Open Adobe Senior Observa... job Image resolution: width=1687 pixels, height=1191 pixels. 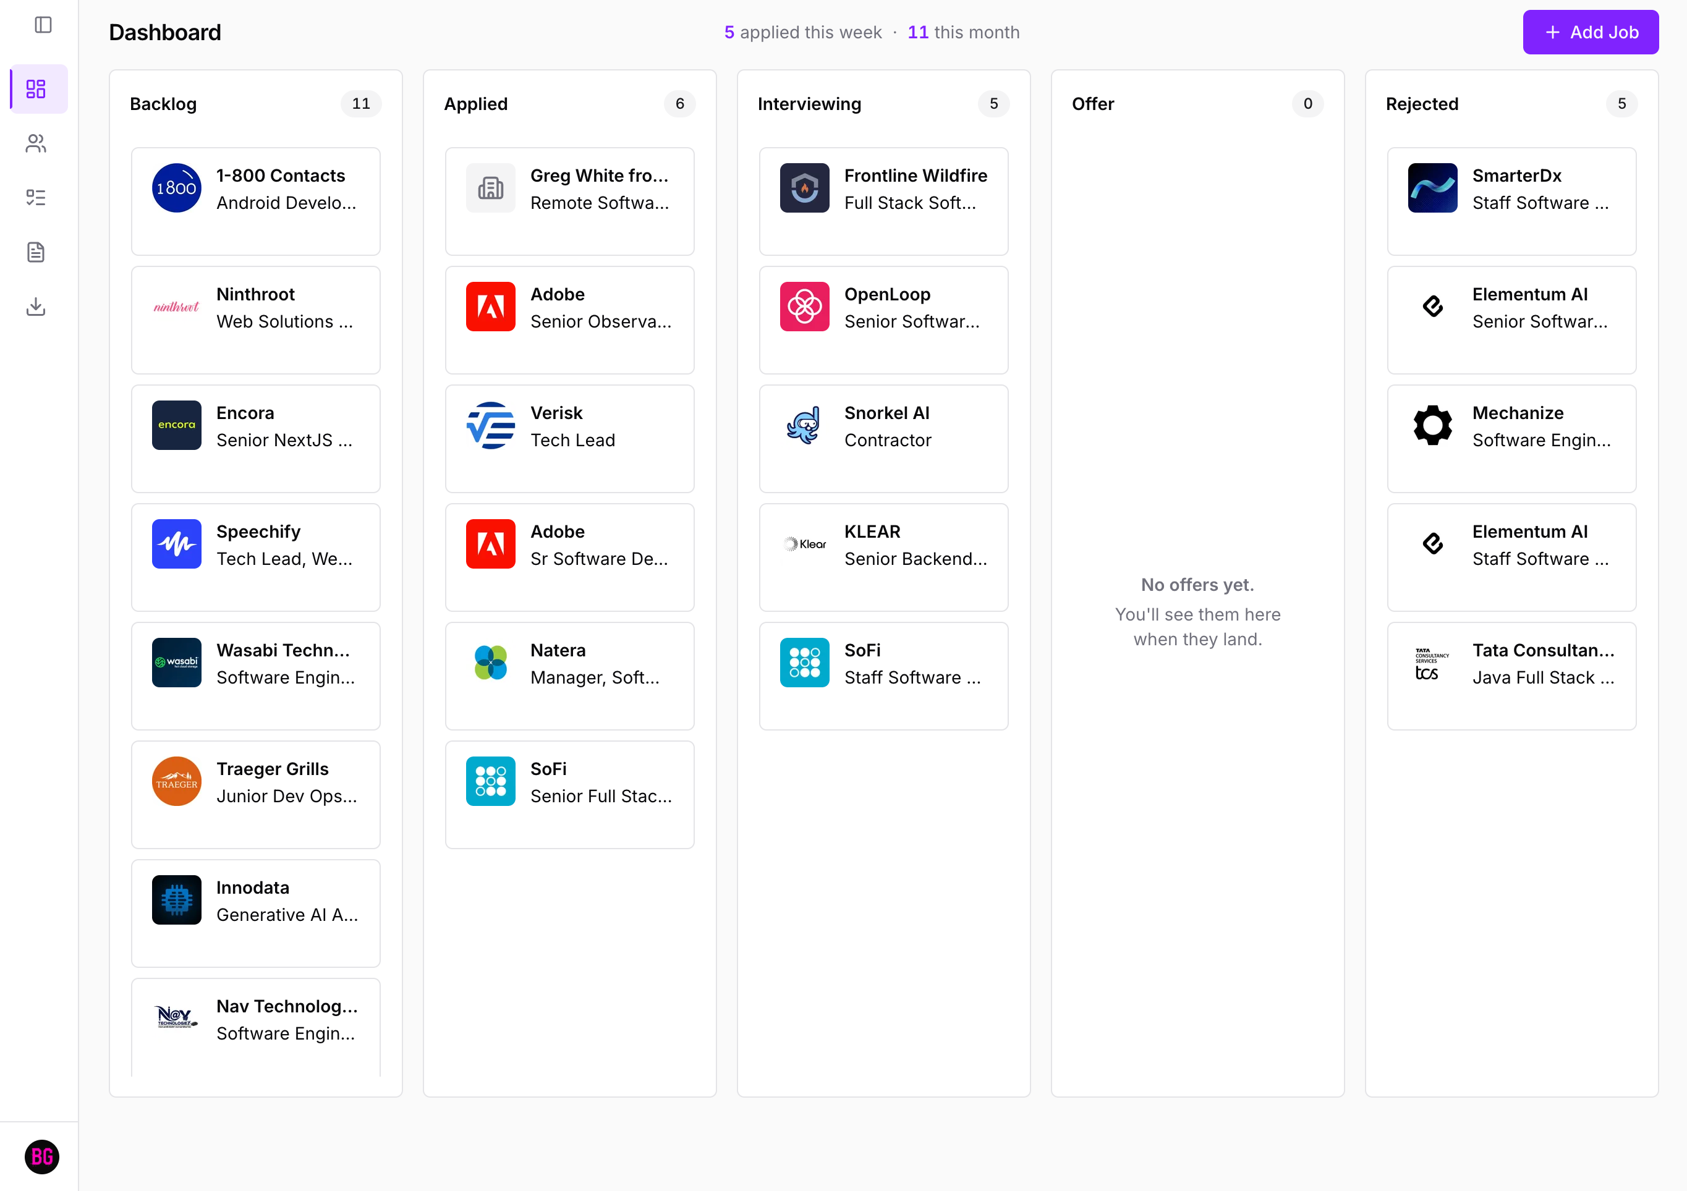[569, 320]
